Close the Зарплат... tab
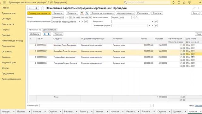This screenshot has width=202, height=114. pos(107,111)
